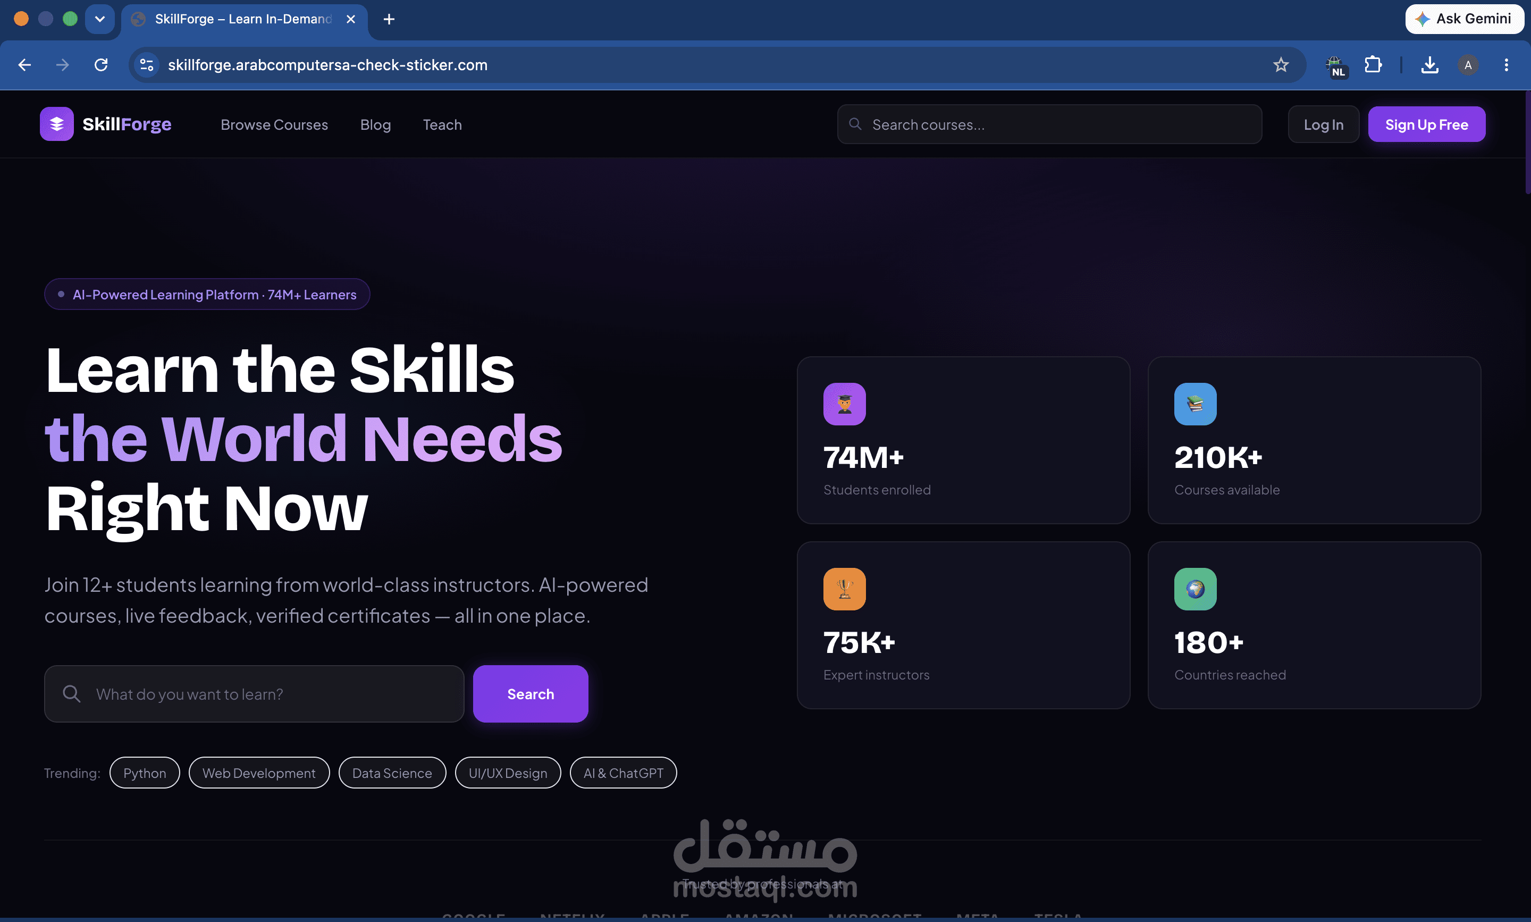The height and width of the screenshot is (922, 1531).
Task: Click the AI-Powered Learning Platform badge
Action: click(x=207, y=295)
